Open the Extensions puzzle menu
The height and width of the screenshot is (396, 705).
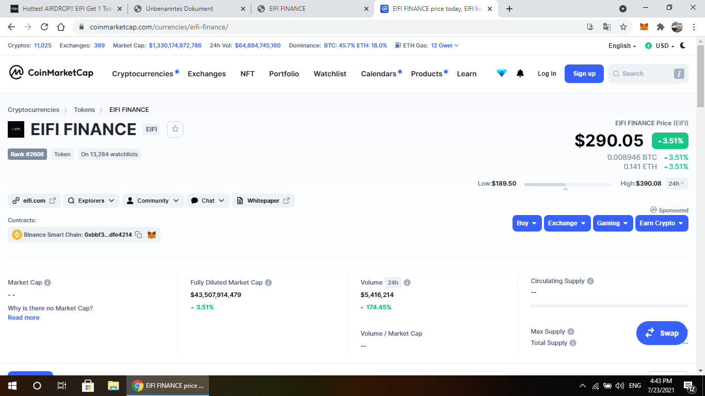(660, 27)
